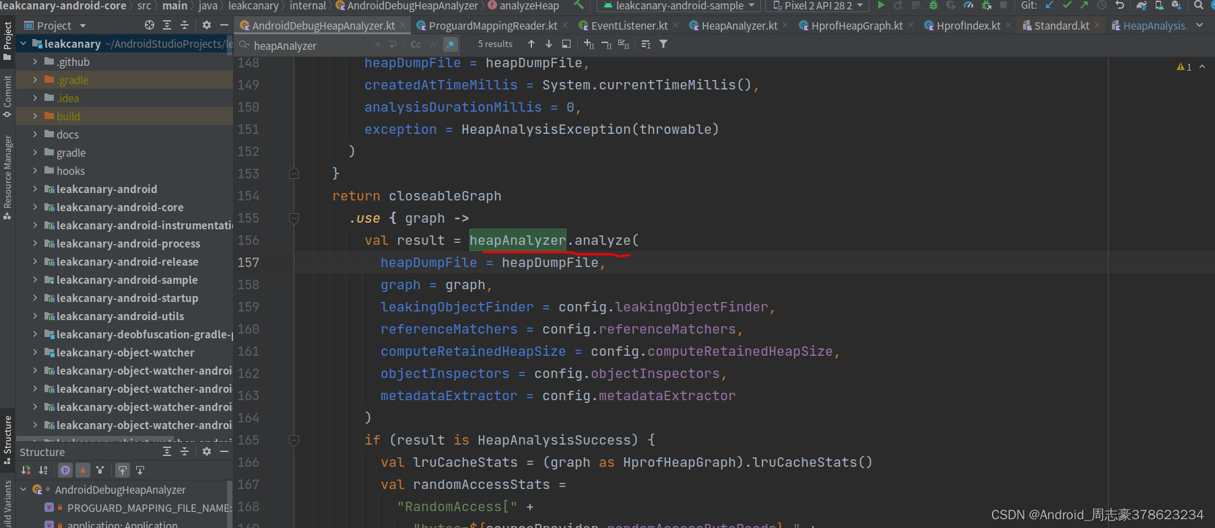Switch to HprofIndex.kt tab
The height and width of the screenshot is (528, 1215).
tap(968, 26)
